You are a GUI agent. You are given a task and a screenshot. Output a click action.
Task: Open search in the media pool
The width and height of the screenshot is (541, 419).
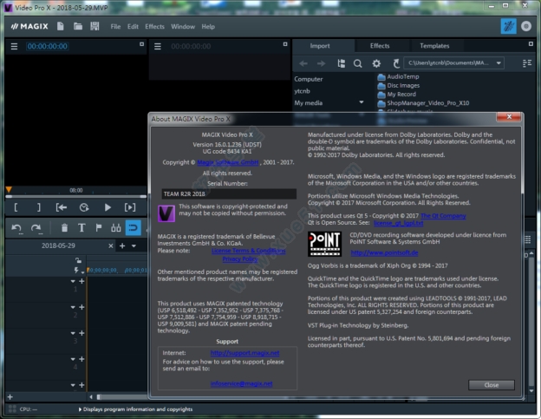coord(358,63)
